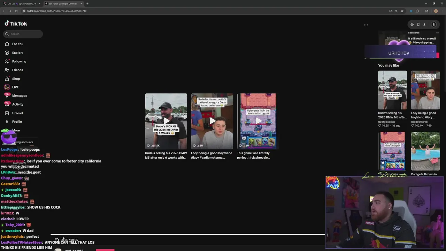Click the blue audio-wave extension icon
Screen dimensions: 446x251
(411, 11)
